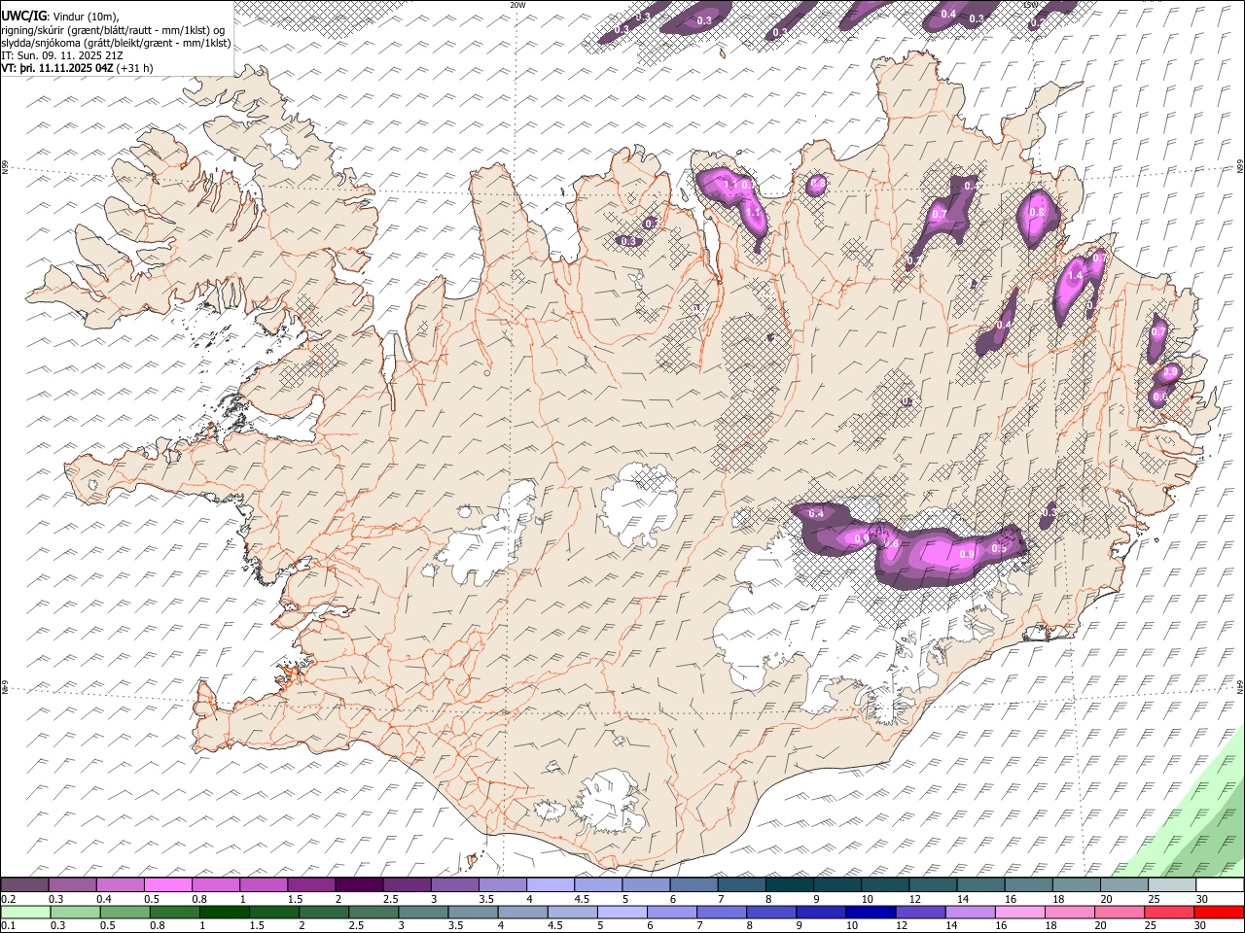Click the royal blue 8 rain legend swatch
The height and width of the screenshot is (933, 1245).
tap(770, 913)
